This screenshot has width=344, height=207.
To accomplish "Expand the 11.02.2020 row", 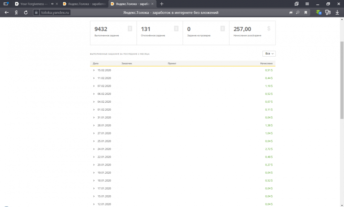I will tap(94, 78).
